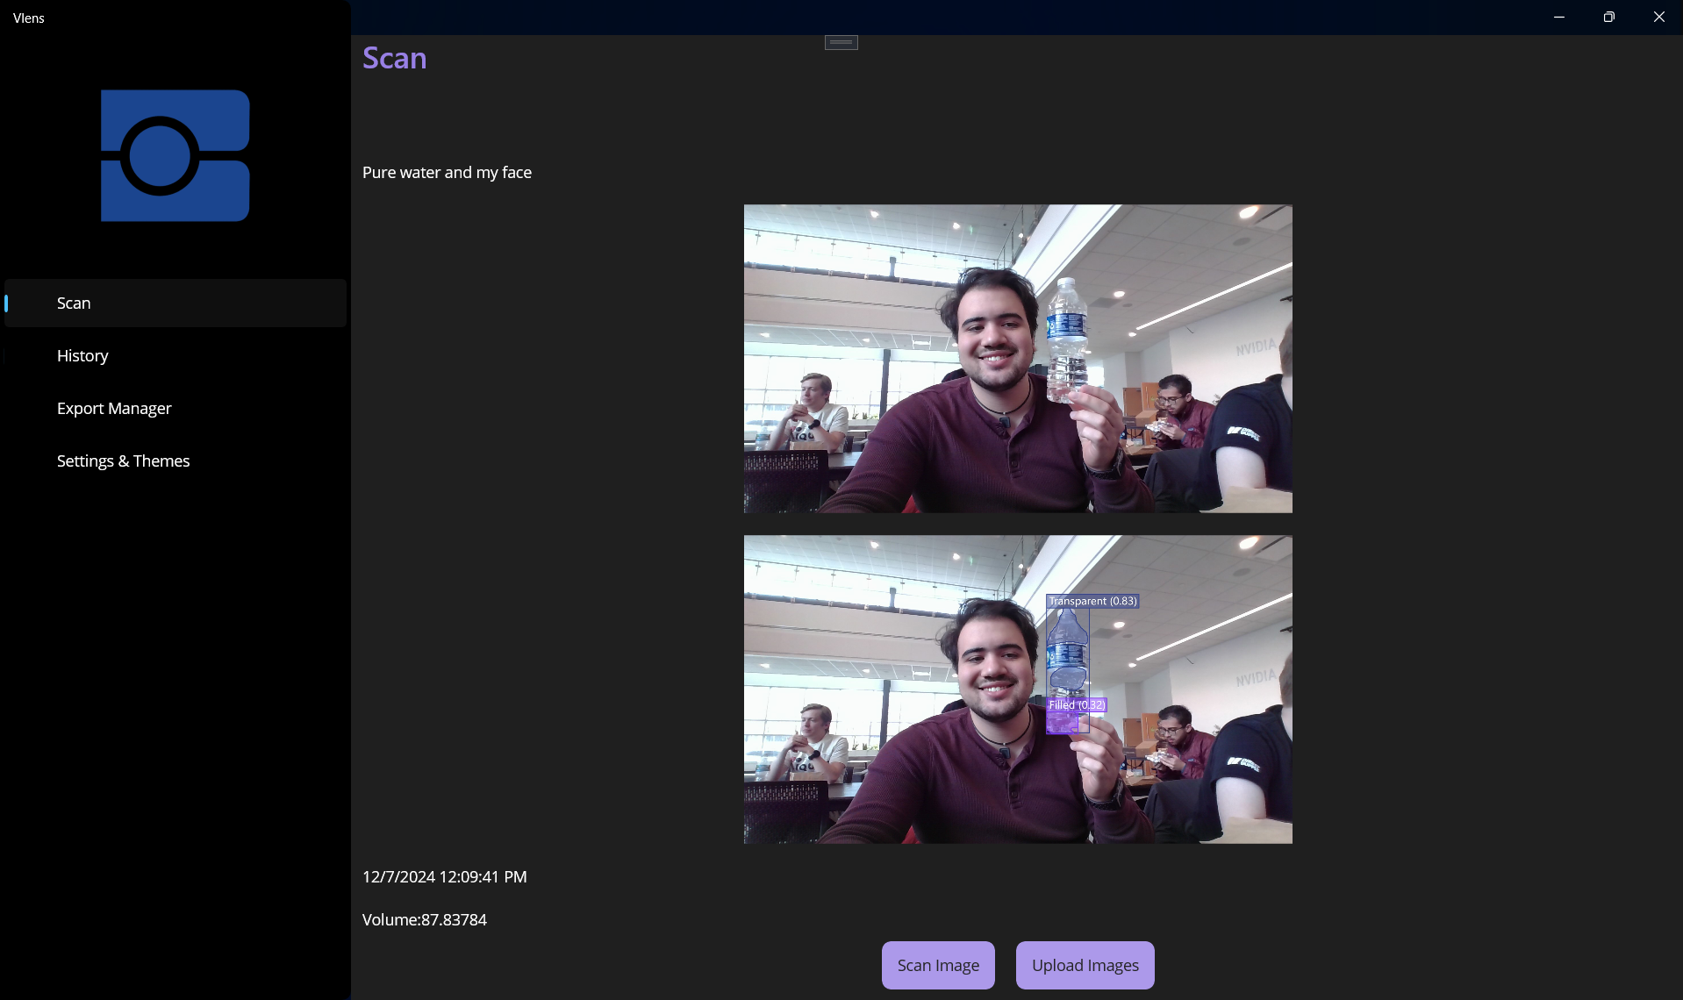Screen dimensions: 1683x1000
Task: Click the scan timestamp 12/7/2024 12:09:41 PM
Action: pos(444,876)
